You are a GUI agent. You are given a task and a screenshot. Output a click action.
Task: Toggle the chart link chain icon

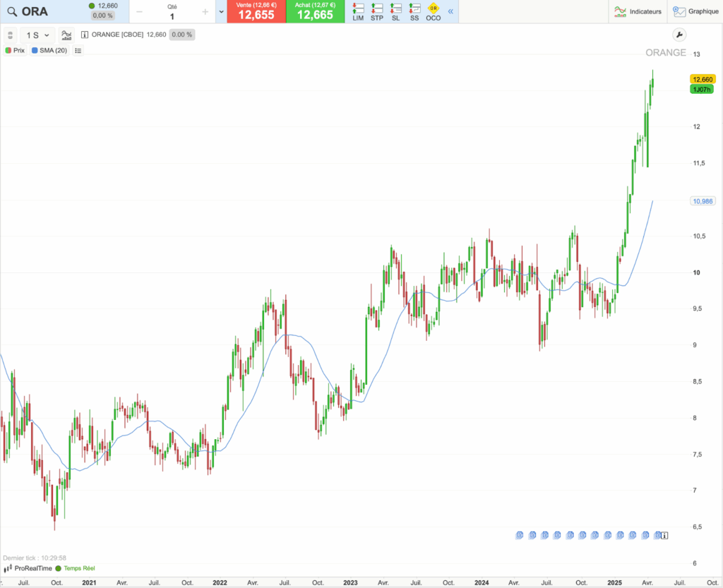pyautogui.click(x=10, y=35)
